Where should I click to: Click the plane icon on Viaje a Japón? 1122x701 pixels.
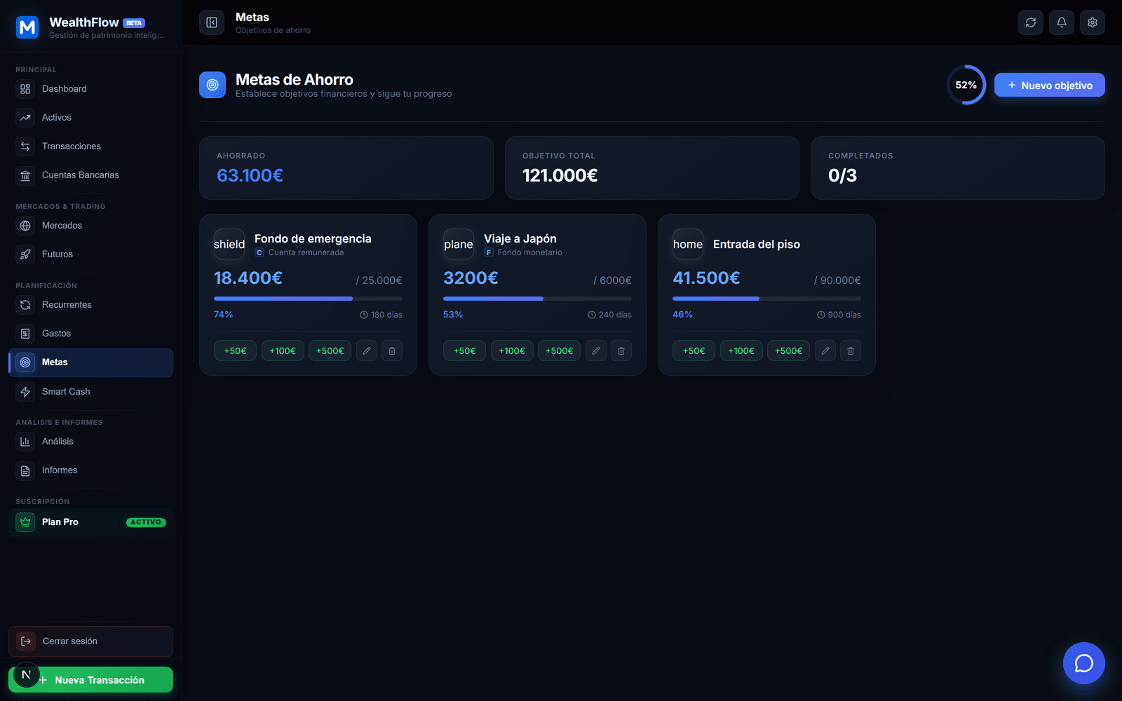[x=459, y=244]
